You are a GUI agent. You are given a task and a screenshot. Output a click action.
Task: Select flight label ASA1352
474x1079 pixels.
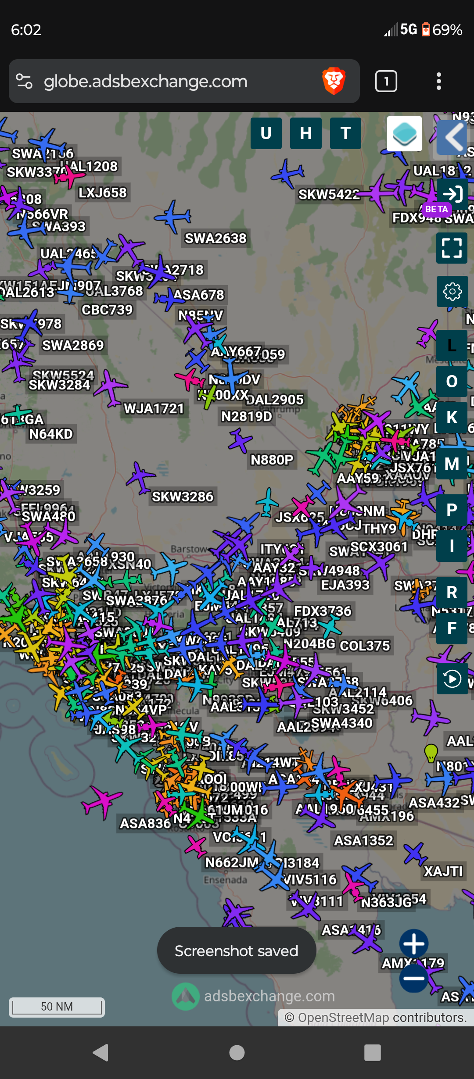point(363,840)
